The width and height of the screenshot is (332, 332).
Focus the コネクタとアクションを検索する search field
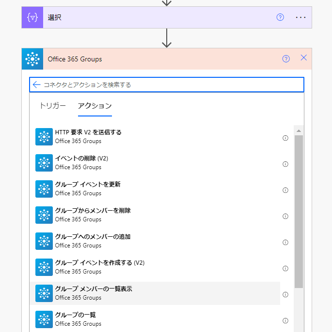[x=167, y=85]
